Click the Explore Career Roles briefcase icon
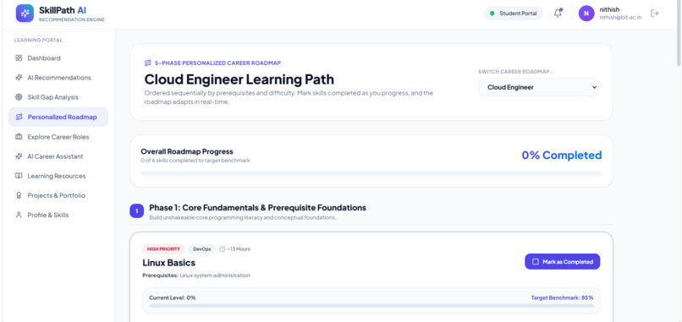This screenshot has width=682, height=322. (x=19, y=137)
